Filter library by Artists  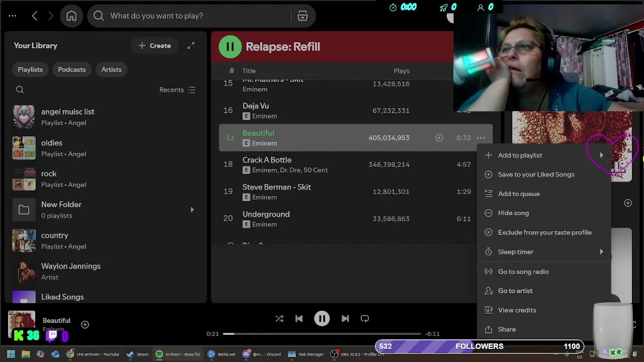click(111, 69)
